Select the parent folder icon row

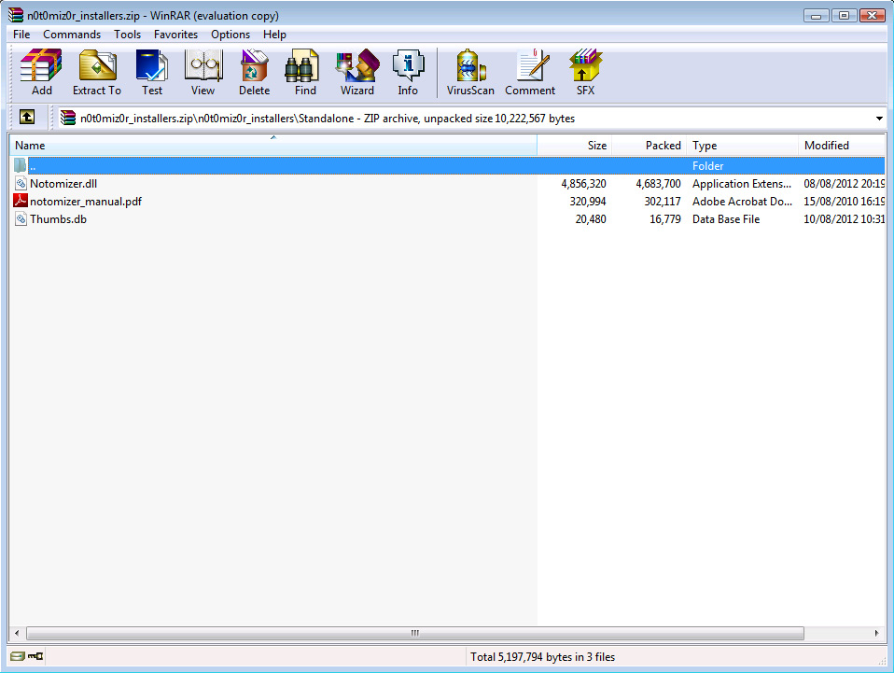click(21, 165)
